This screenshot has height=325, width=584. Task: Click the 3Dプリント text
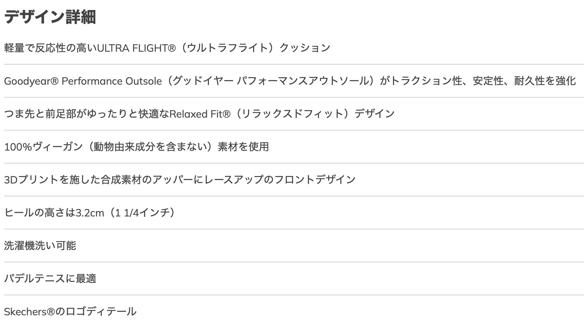click(x=31, y=180)
